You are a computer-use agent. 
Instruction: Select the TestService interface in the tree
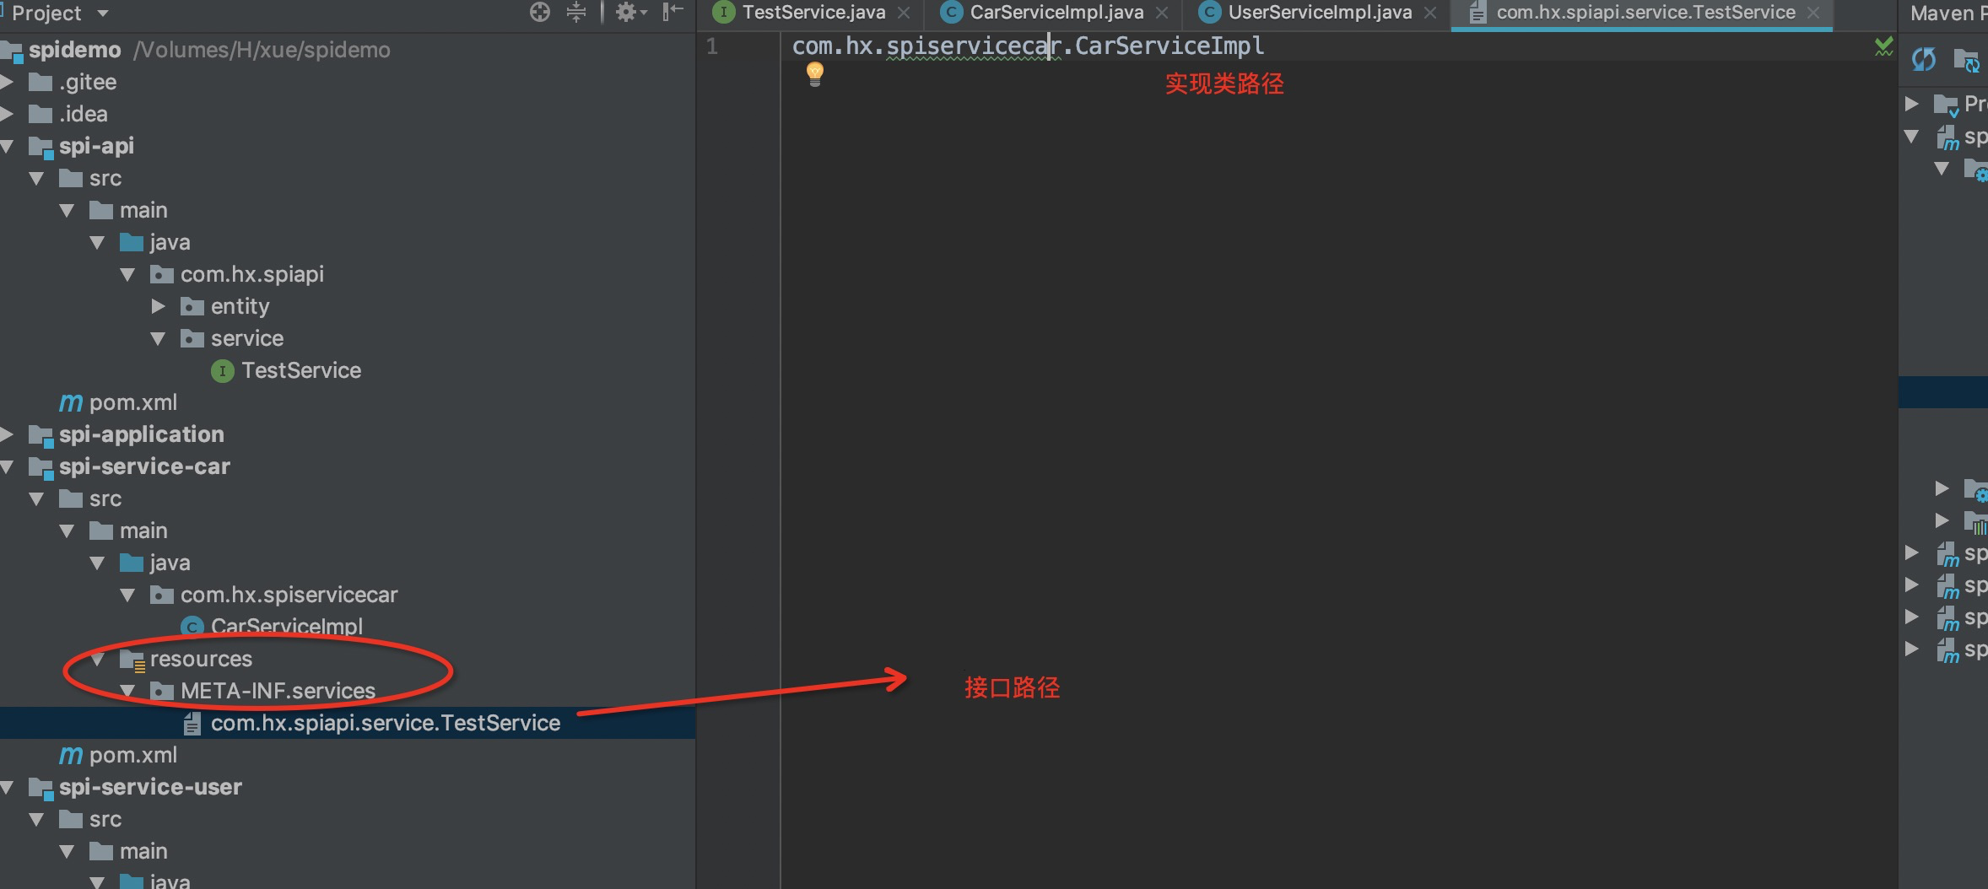301,370
